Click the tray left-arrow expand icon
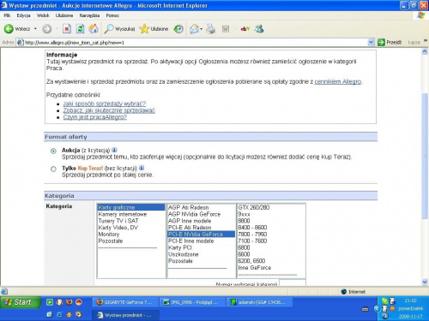429x321 pixels. 377,308
